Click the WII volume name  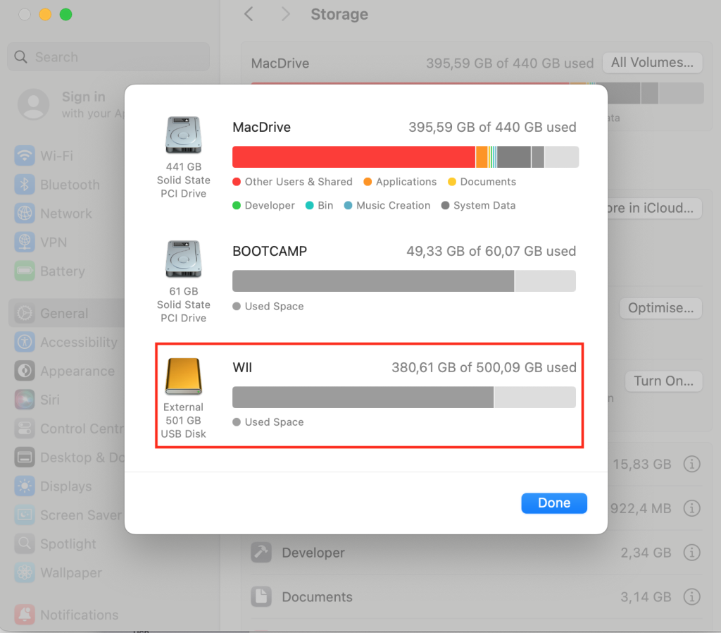click(242, 367)
